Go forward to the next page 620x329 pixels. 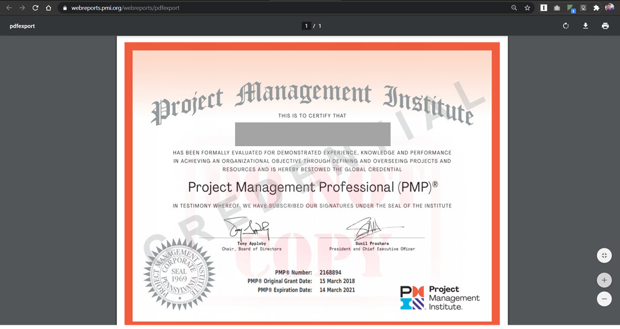pos(22,8)
